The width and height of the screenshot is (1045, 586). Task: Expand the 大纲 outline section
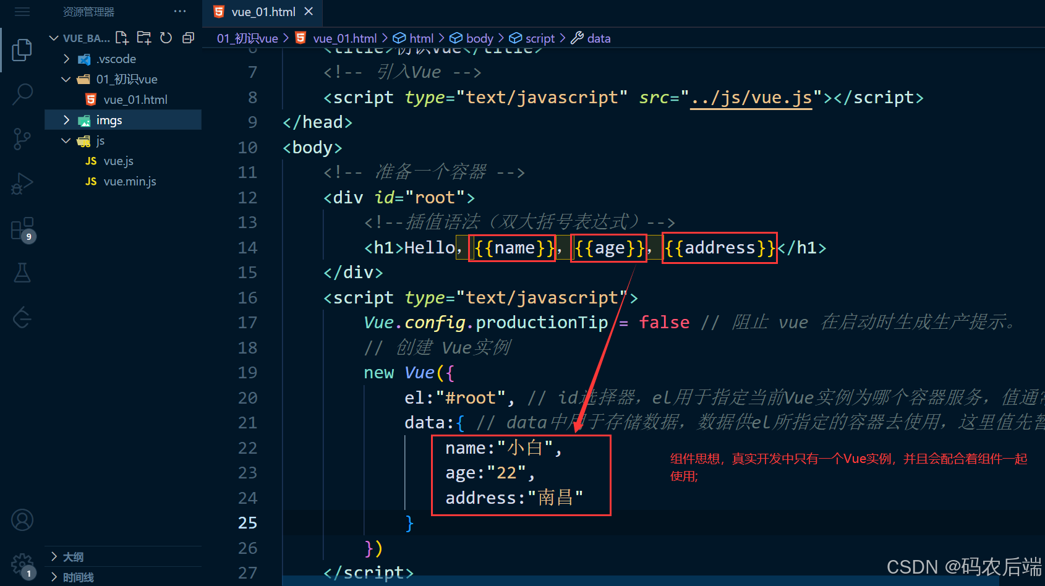pyautogui.click(x=123, y=556)
